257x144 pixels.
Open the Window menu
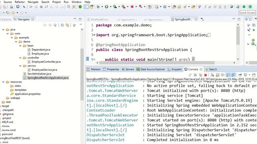(76, 2)
